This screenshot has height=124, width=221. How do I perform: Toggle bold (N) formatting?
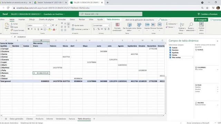tap(28, 29)
